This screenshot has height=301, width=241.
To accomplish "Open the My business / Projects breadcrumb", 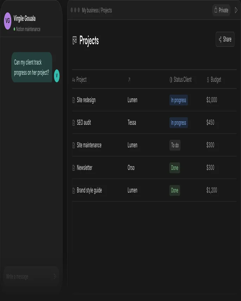I will coord(97,10).
